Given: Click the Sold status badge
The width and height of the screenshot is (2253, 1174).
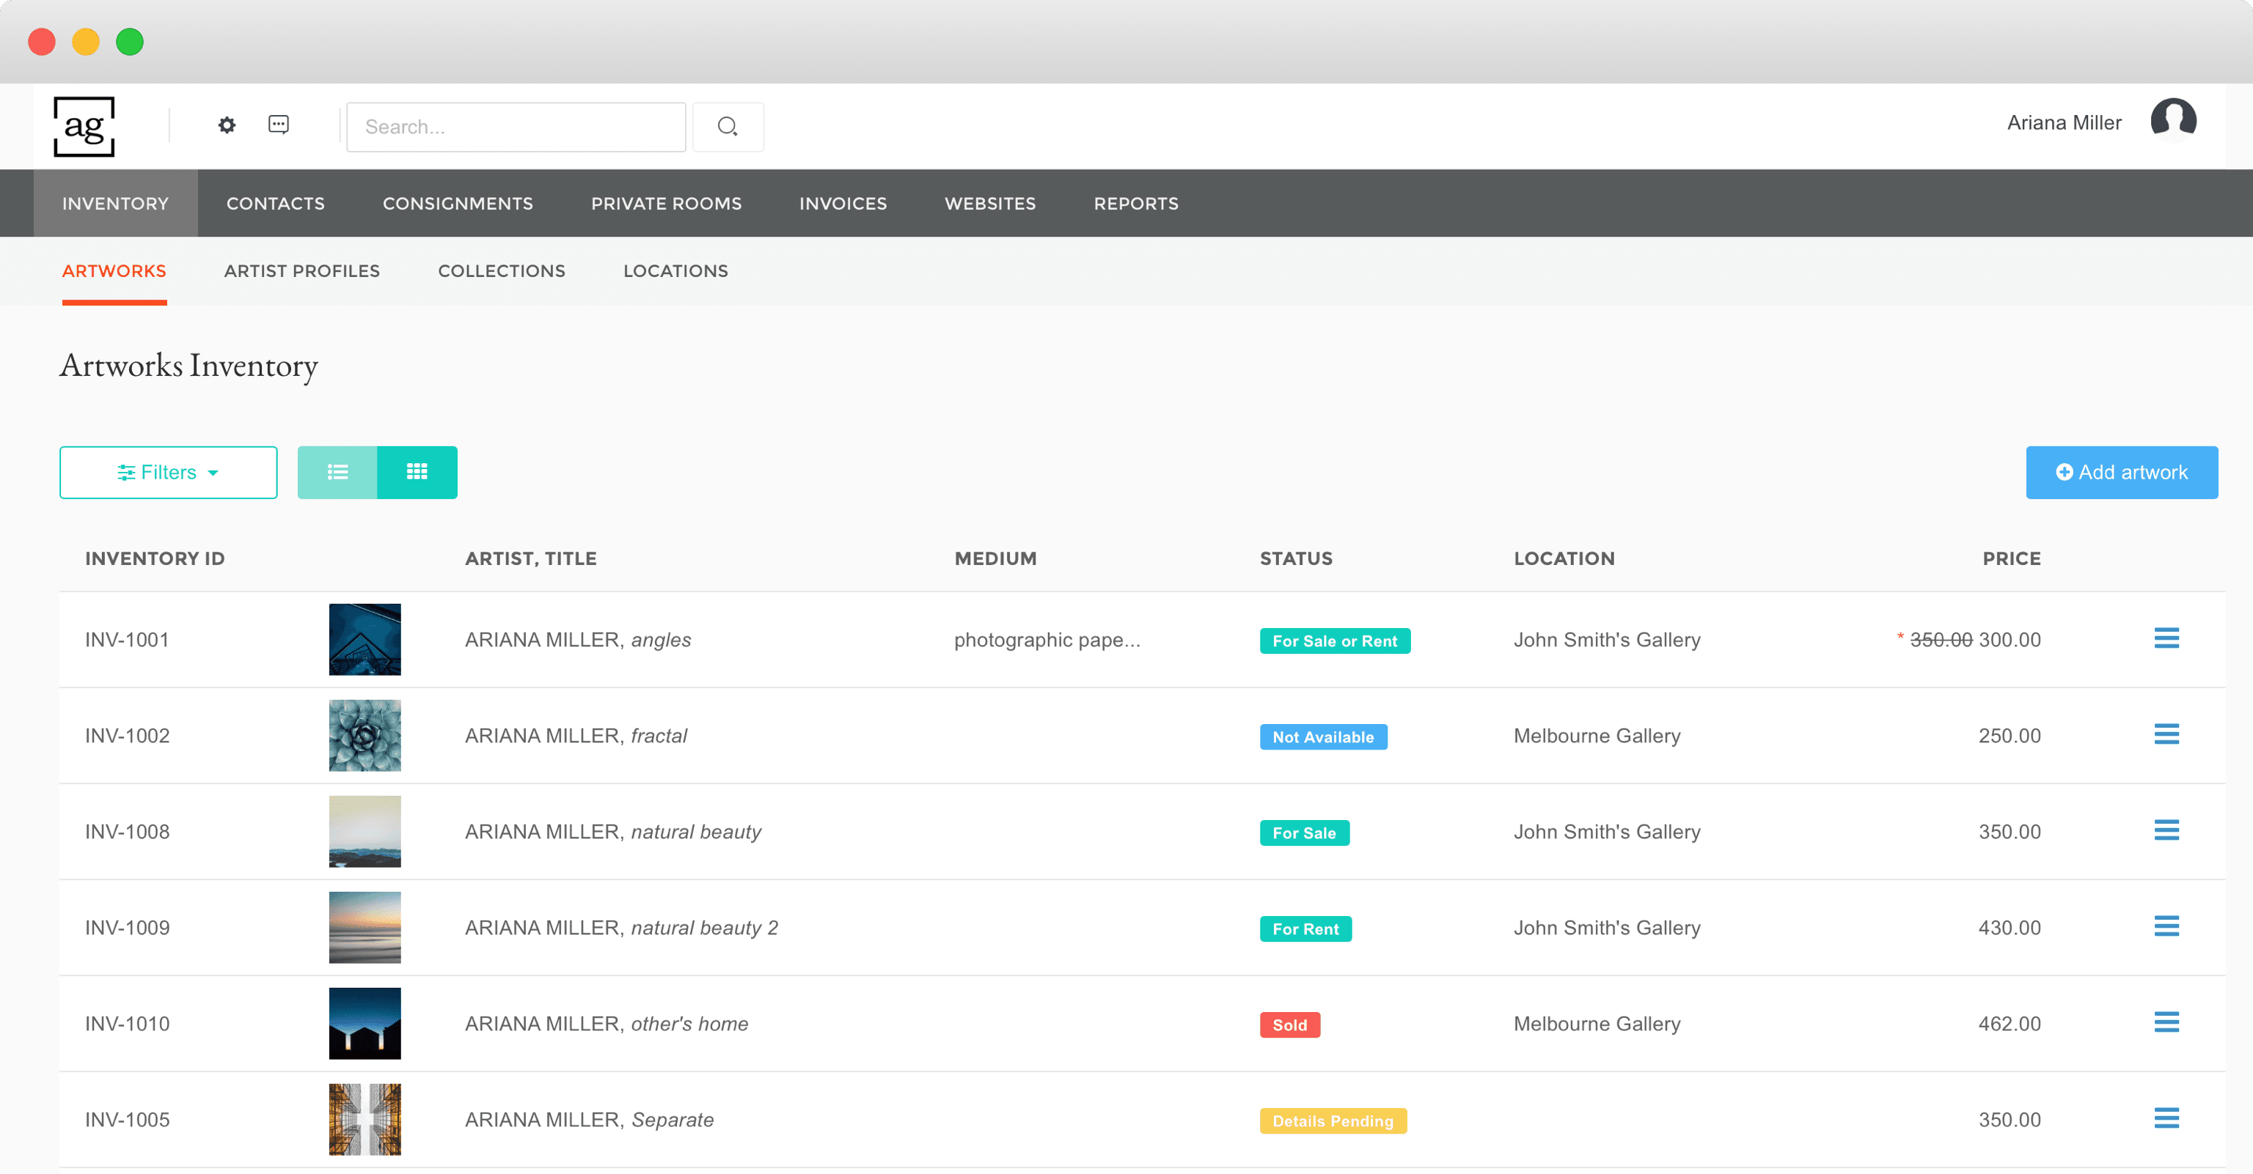Looking at the screenshot, I should coord(1289,1025).
